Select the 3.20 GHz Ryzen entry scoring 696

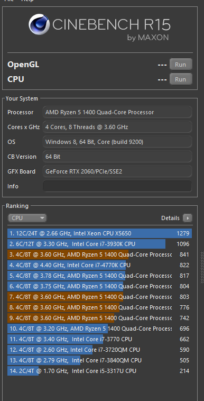(100, 329)
